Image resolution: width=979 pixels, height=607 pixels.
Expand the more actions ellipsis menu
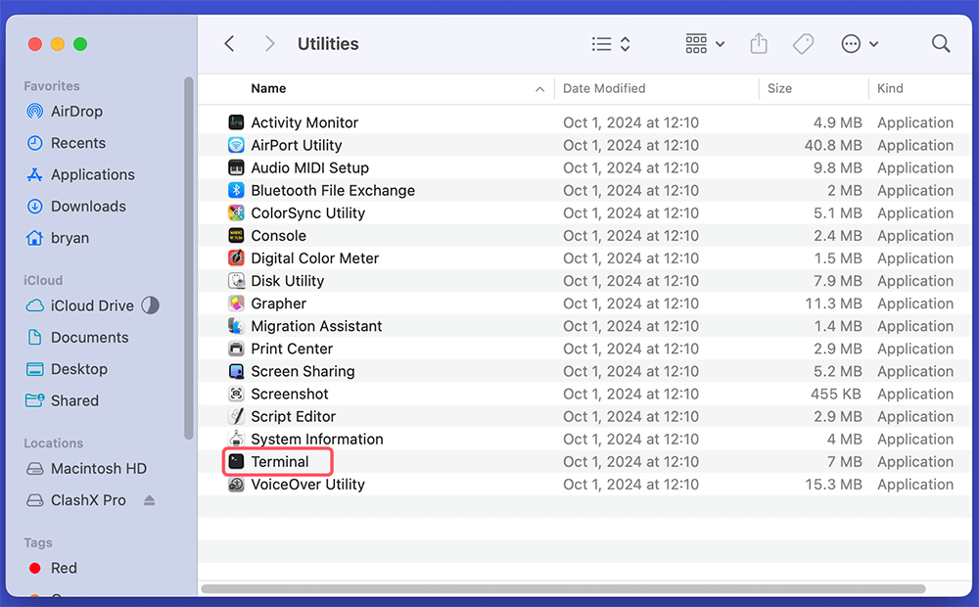click(x=860, y=44)
